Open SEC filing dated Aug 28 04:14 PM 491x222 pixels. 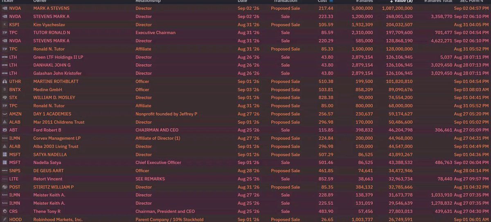point(471,171)
